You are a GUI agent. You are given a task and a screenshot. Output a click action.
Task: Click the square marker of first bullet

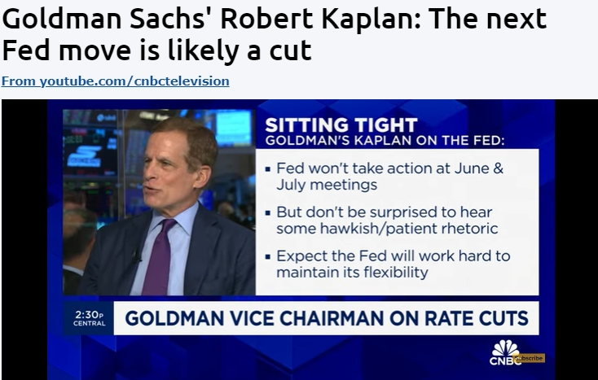(x=268, y=168)
